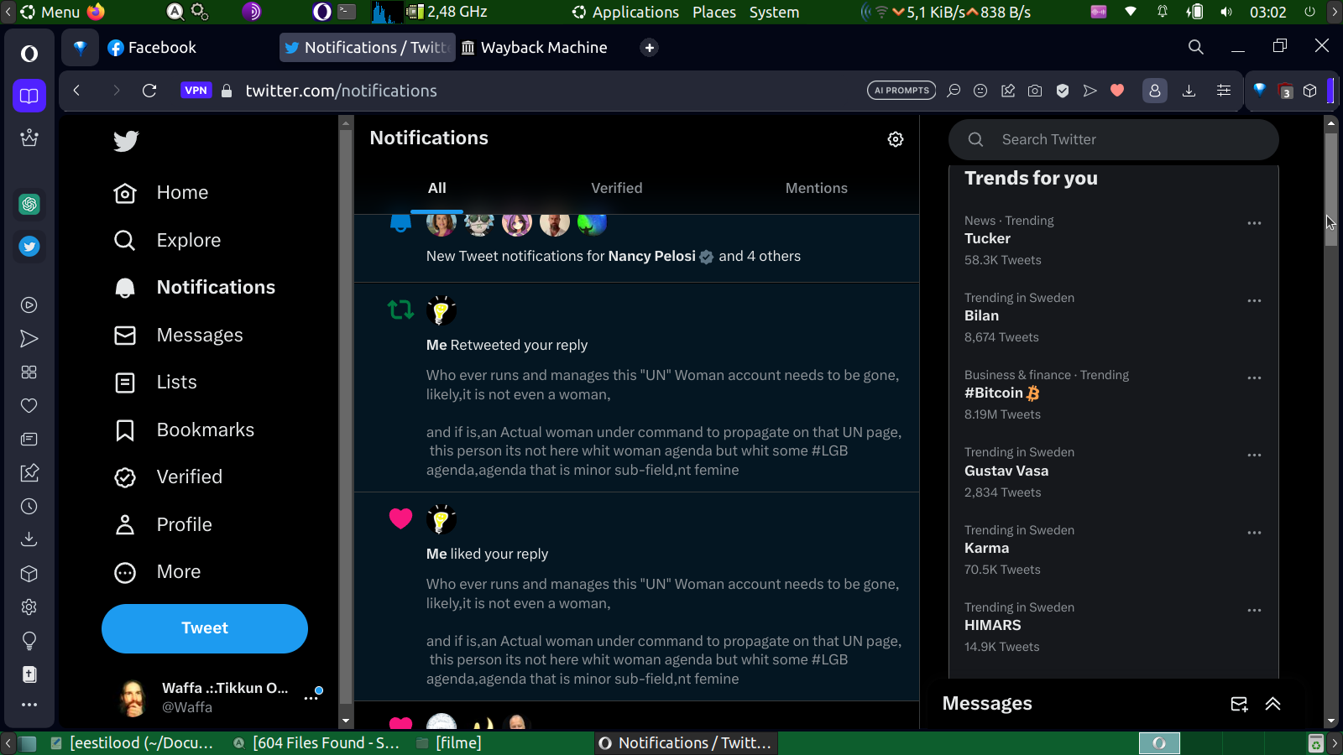
Task: Click the Search Twitter field
Action: click(x=1114, y=139)
